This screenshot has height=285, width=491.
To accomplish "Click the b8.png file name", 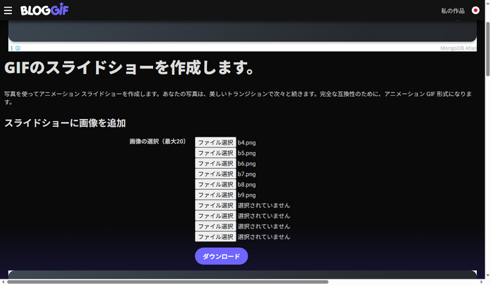I will [x=246, y=184].
